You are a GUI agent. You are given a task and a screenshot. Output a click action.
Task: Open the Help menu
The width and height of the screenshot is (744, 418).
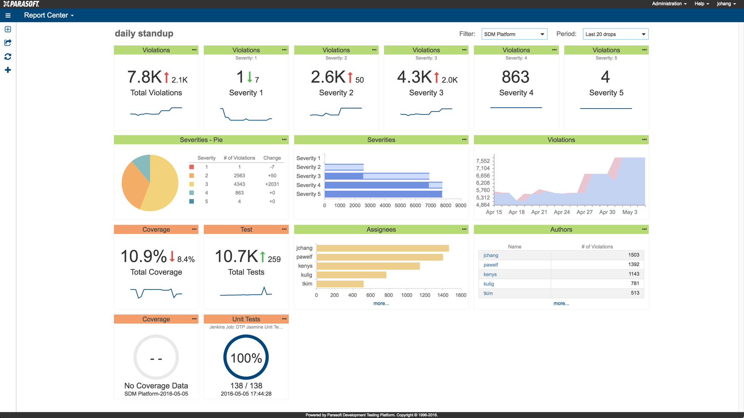click(x=701, y=4)
